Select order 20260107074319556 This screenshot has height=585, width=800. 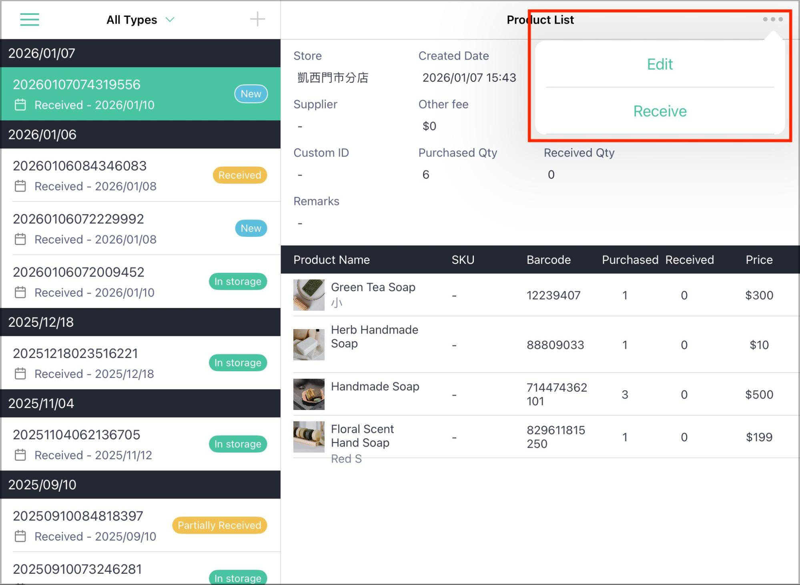[140, 94]
